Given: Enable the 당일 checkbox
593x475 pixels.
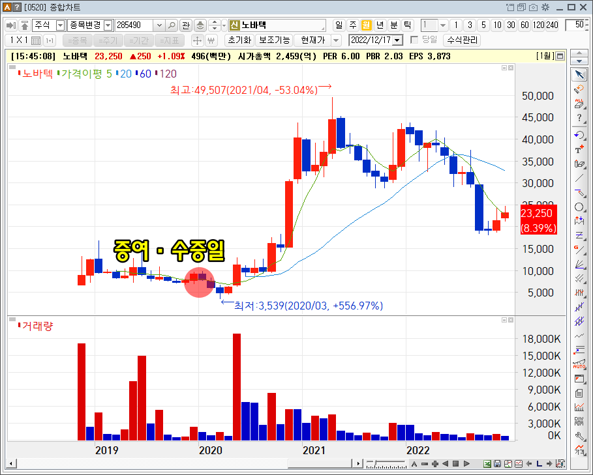Looking at the screenshot, I should pyautogui.click(x=415, y=40).
